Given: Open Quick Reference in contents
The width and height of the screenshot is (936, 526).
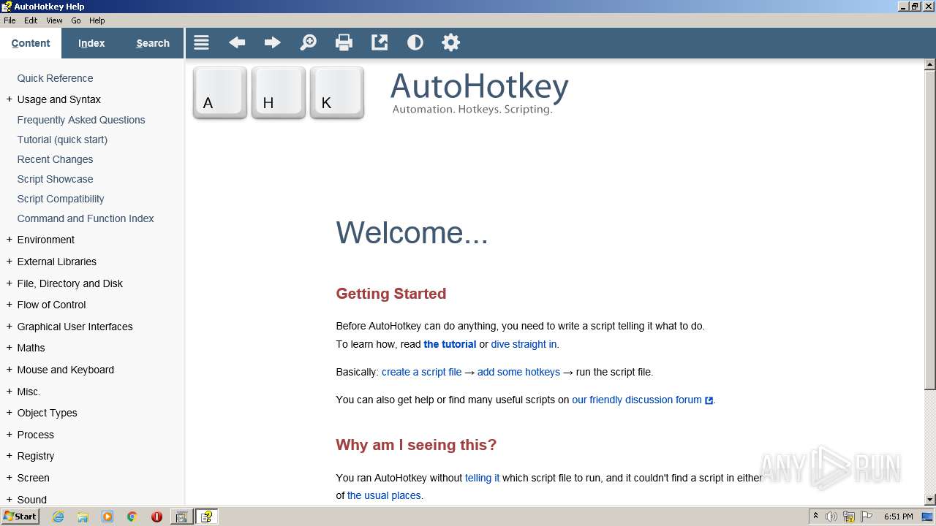Looking at the screenshot, I should tap(55, 78).
